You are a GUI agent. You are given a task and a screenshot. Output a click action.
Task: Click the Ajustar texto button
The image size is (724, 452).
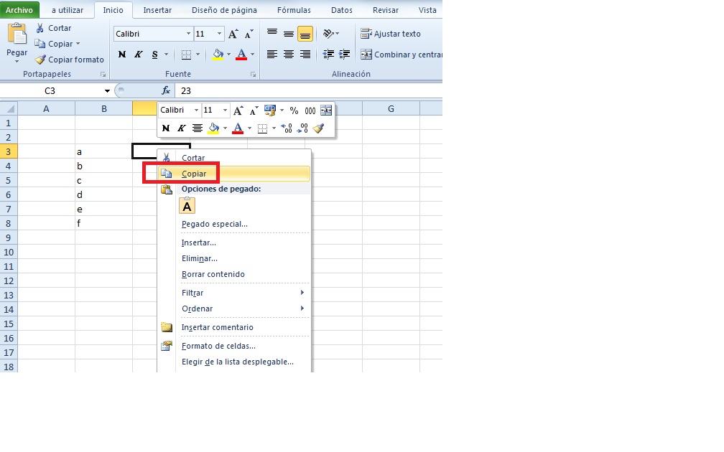(x=391, y=34)
